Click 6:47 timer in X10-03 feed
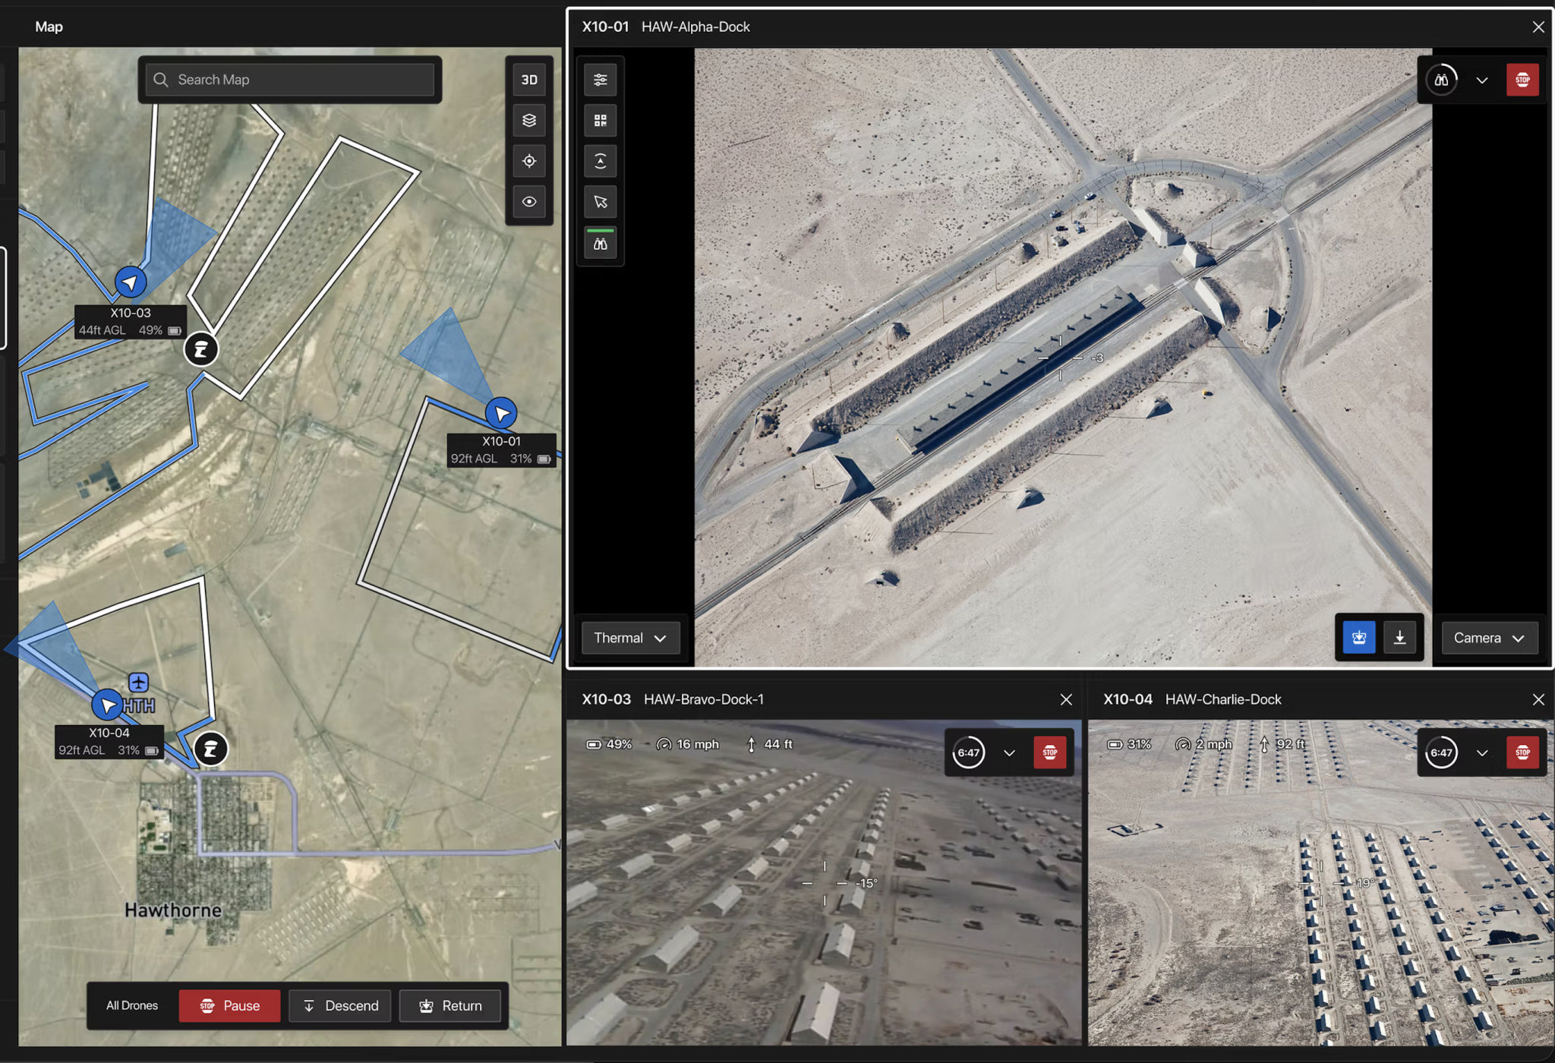This screenshot has width=1555, height=1063. [969, 752]
